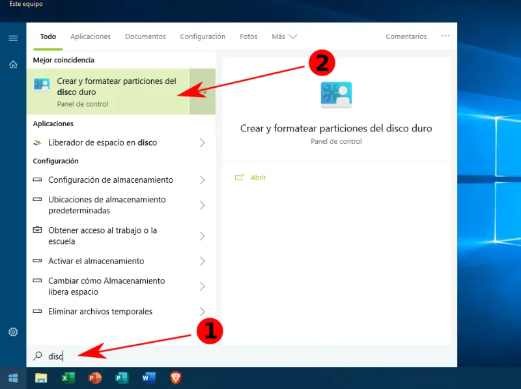Click the magnifier icon in search box
The image size is (521, 389).
pyautogui.click(x=38, y=356)
